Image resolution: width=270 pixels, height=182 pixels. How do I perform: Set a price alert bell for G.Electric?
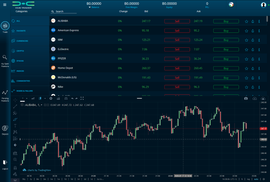click(x=253, y=50)
